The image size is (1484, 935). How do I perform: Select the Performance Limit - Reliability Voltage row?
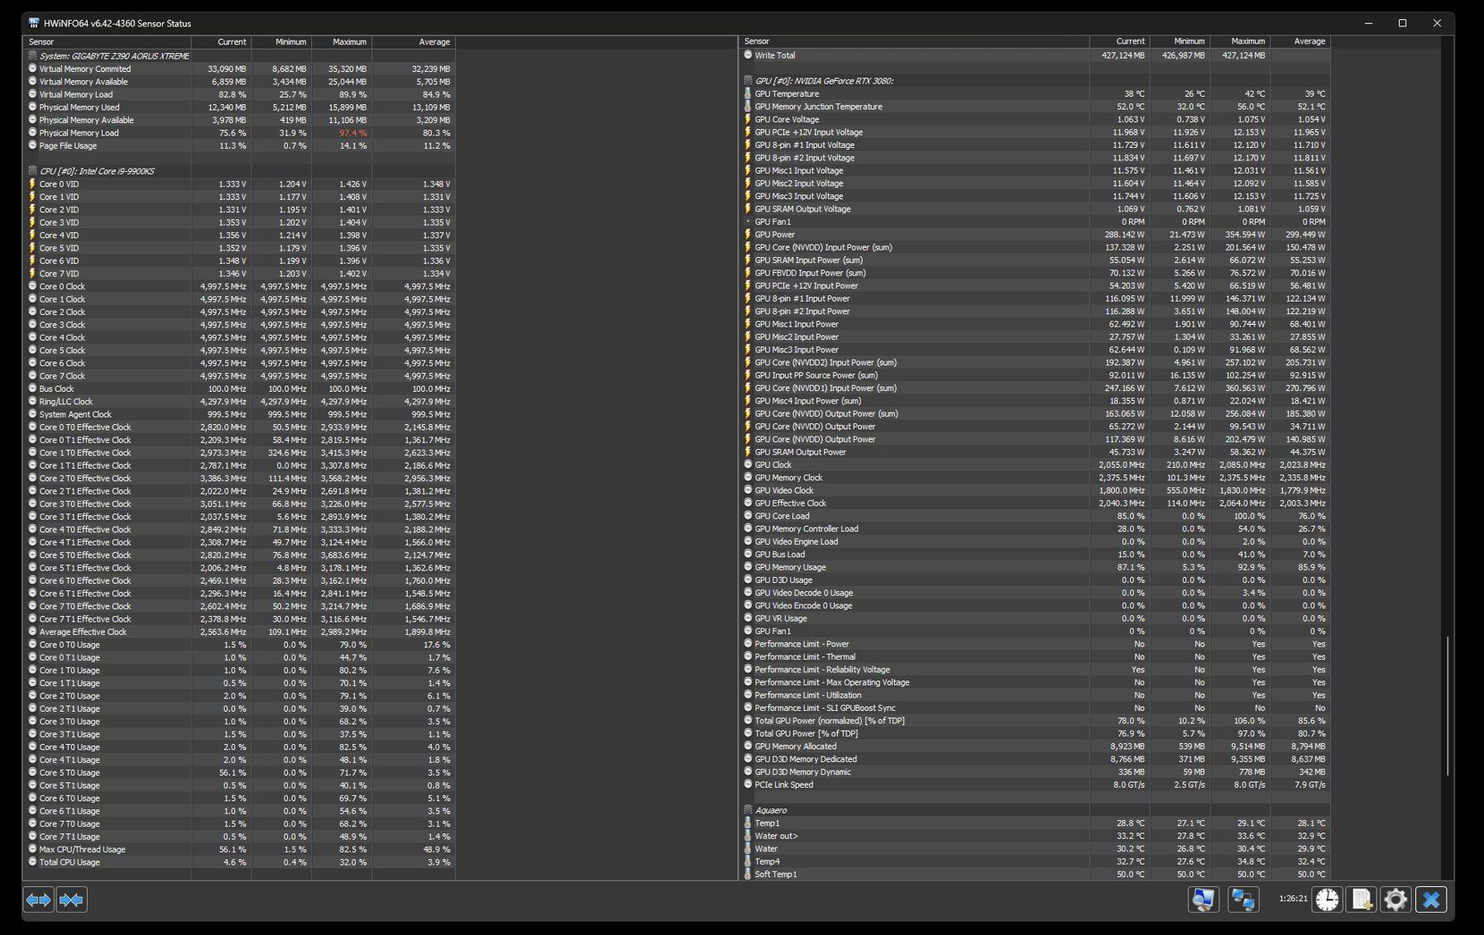coord(1036,670)
